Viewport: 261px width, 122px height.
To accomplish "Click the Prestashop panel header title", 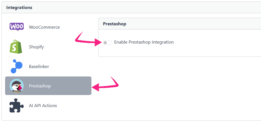I will click(x=115, y=24).
